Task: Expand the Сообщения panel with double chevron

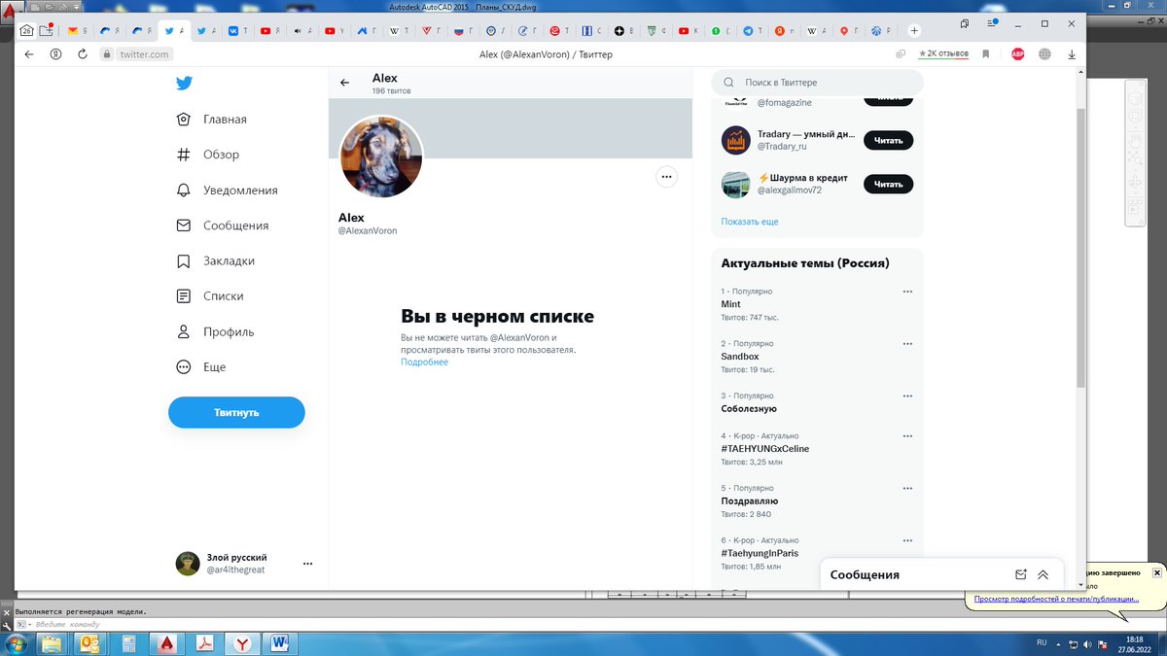Action: click(1043, 574)
